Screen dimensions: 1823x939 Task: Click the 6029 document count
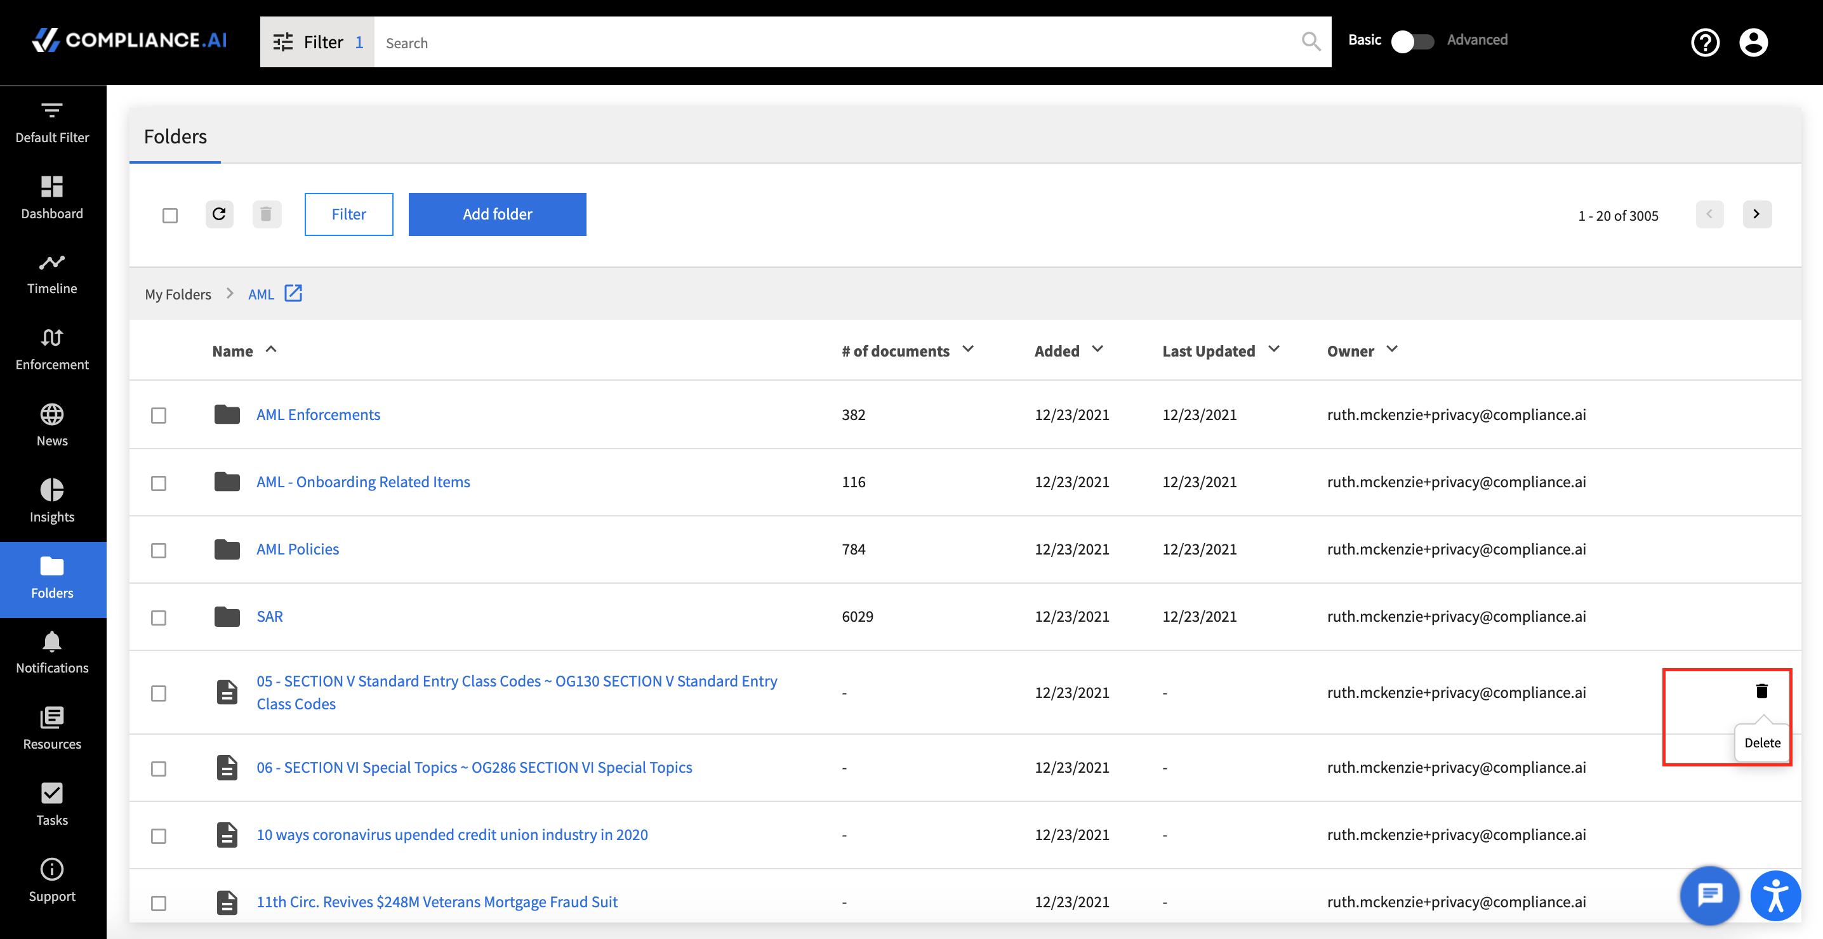click(857, 616)
